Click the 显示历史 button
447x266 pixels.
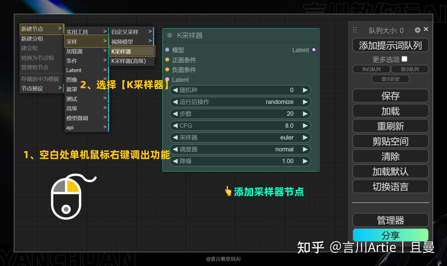click(x=391, y=79)
